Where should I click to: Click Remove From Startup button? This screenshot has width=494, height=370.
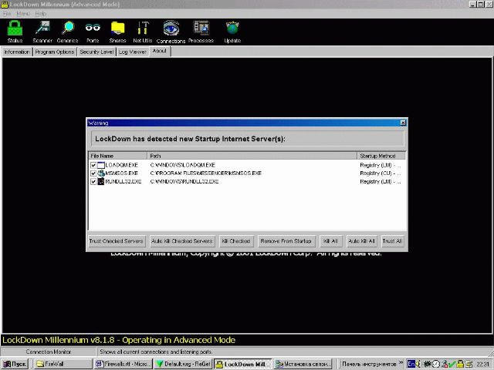(x=286, y=241)
